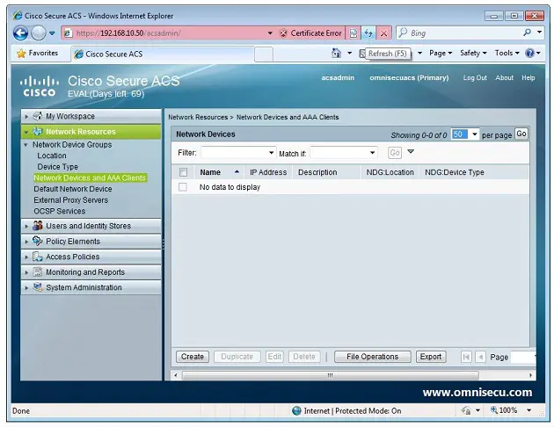The image size is (554, 427).
Task: Select Device Type tree item
Action: tap(57, 167)
